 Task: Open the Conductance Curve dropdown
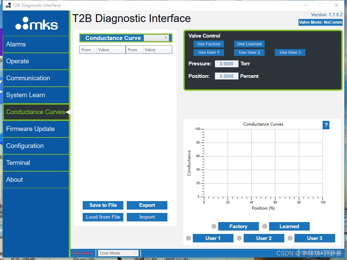(156, 38)
